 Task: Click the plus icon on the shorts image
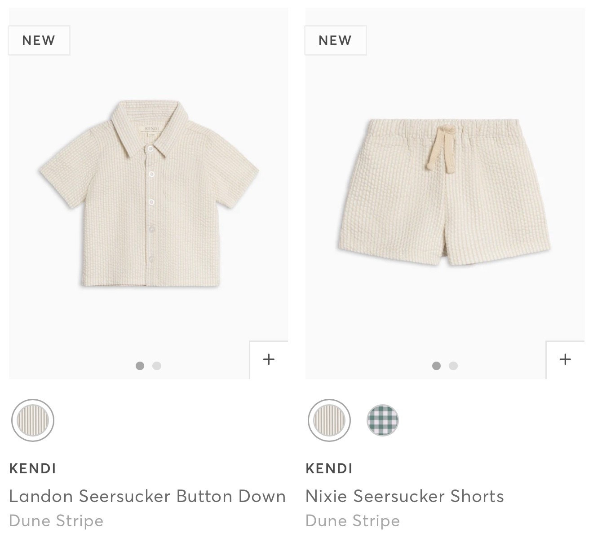(x=565, y=359)
